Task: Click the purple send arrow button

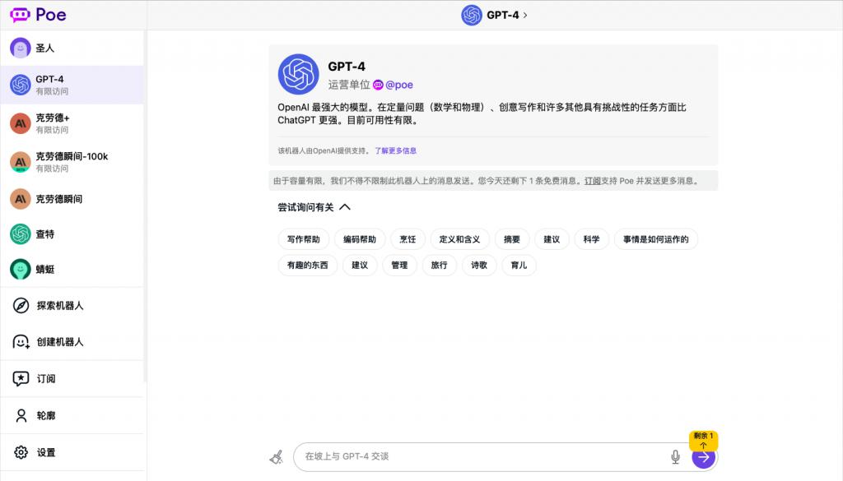Action: click(703, 457)
